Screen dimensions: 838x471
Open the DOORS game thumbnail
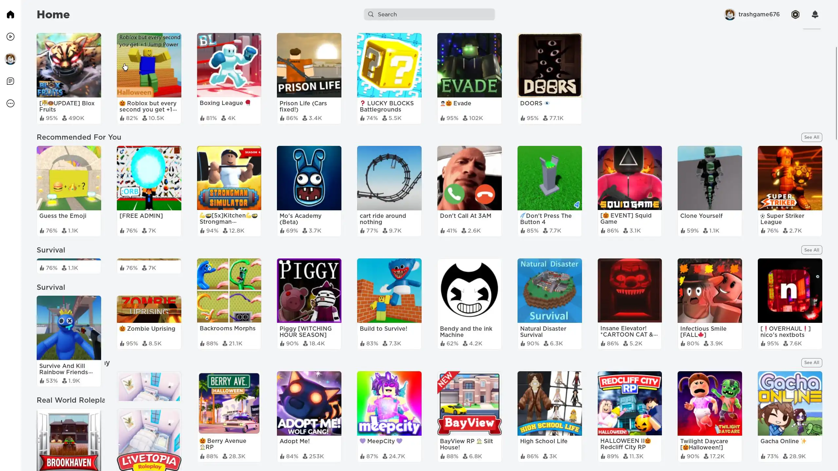(550, 65)
